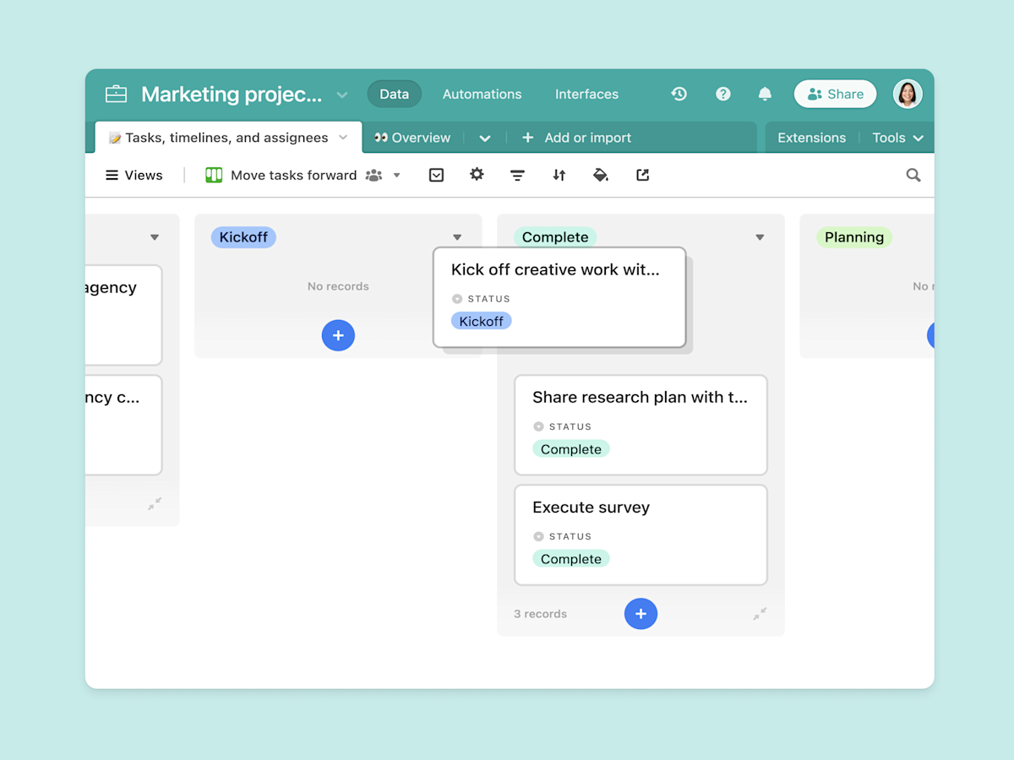This screenshot has width=1014, height=760.
Task: Switch to the Automations tab
Action: coord(482,94)
